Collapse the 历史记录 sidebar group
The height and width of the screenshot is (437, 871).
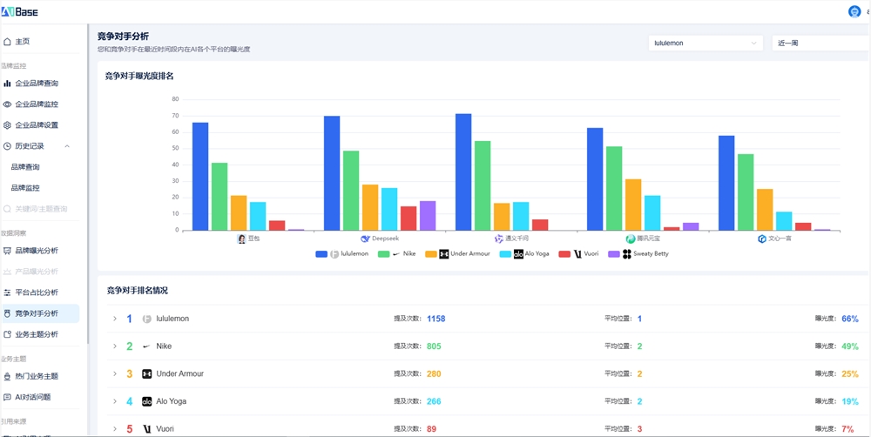(x=67, y=146)
